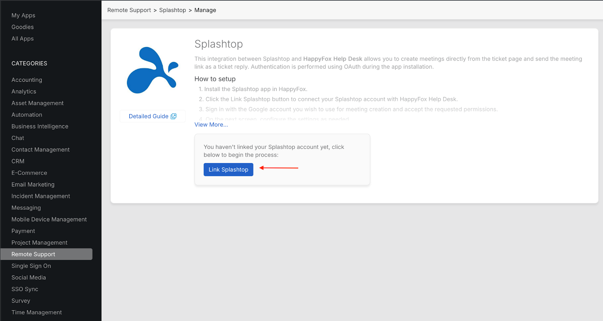Viewport: 603px width, 321px height.
Task: Click the Splashtop page title
Action: (x=219, y=44)
